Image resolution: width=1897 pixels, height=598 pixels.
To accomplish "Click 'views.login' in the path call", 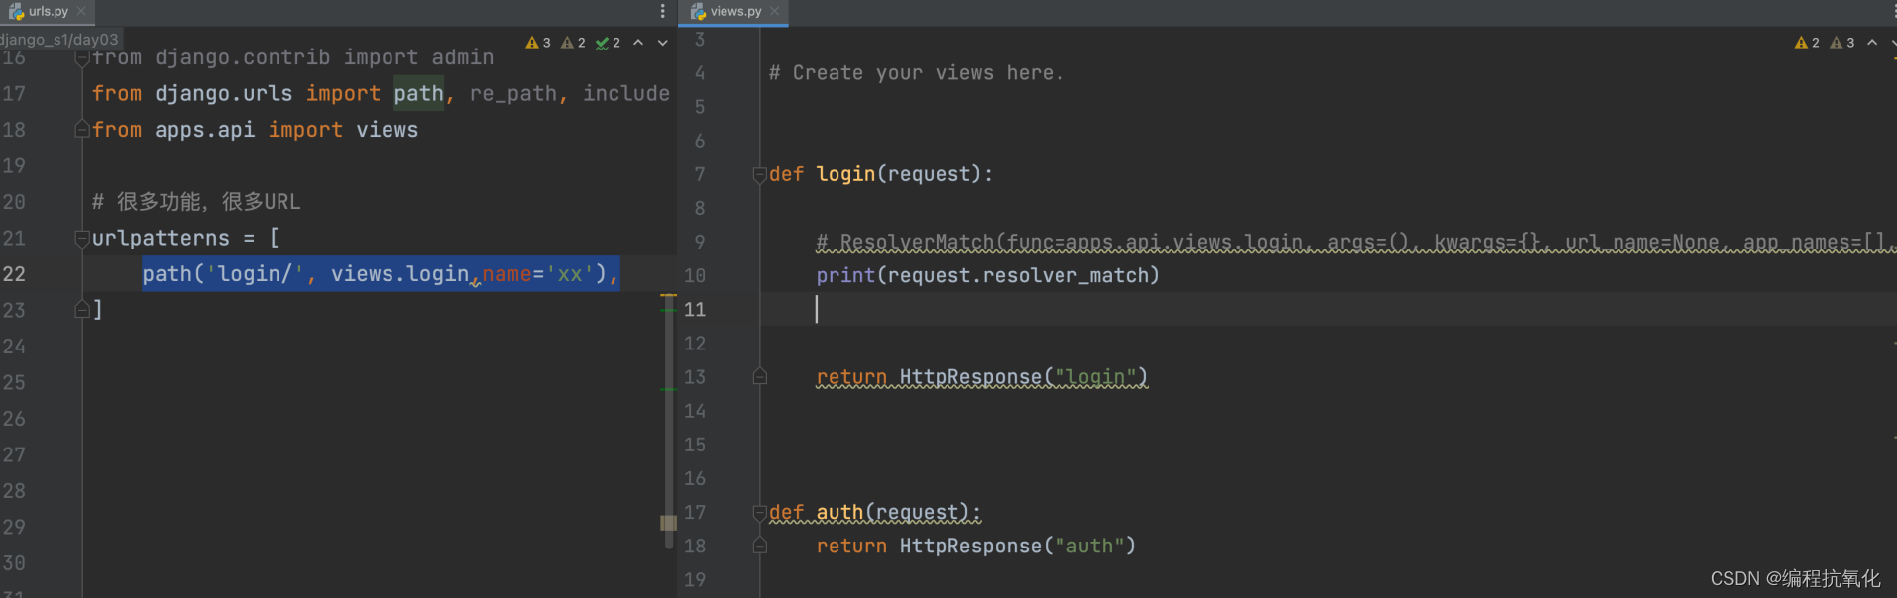I will [x=399, y=274].
